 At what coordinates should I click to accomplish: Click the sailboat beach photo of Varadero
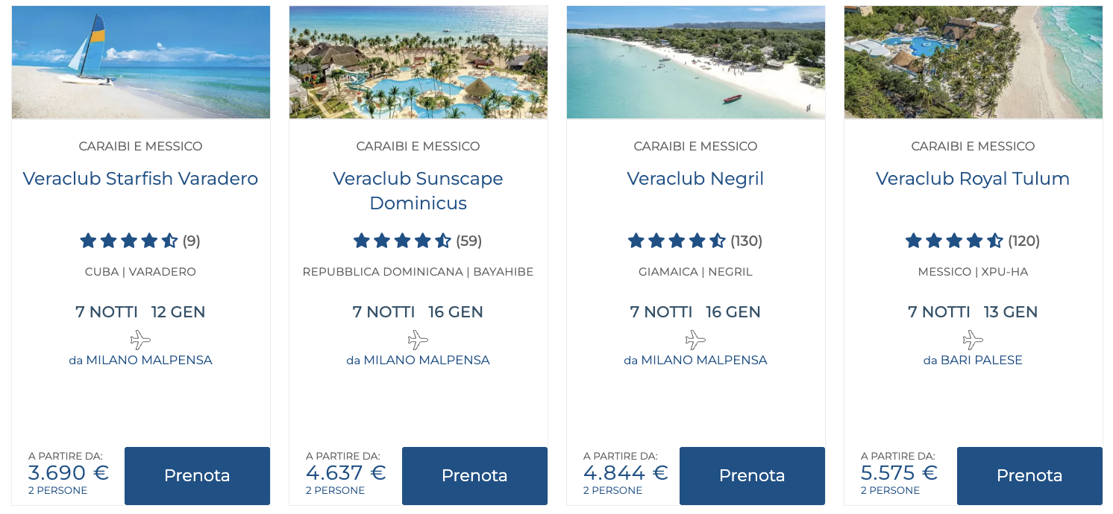click(141, 63)
